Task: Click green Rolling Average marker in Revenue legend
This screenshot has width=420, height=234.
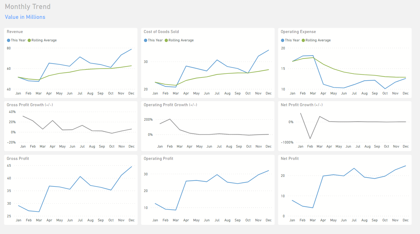Action: tap(29, 40)
